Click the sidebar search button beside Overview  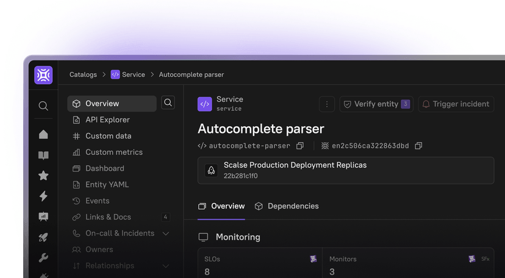tap(168, 102)
